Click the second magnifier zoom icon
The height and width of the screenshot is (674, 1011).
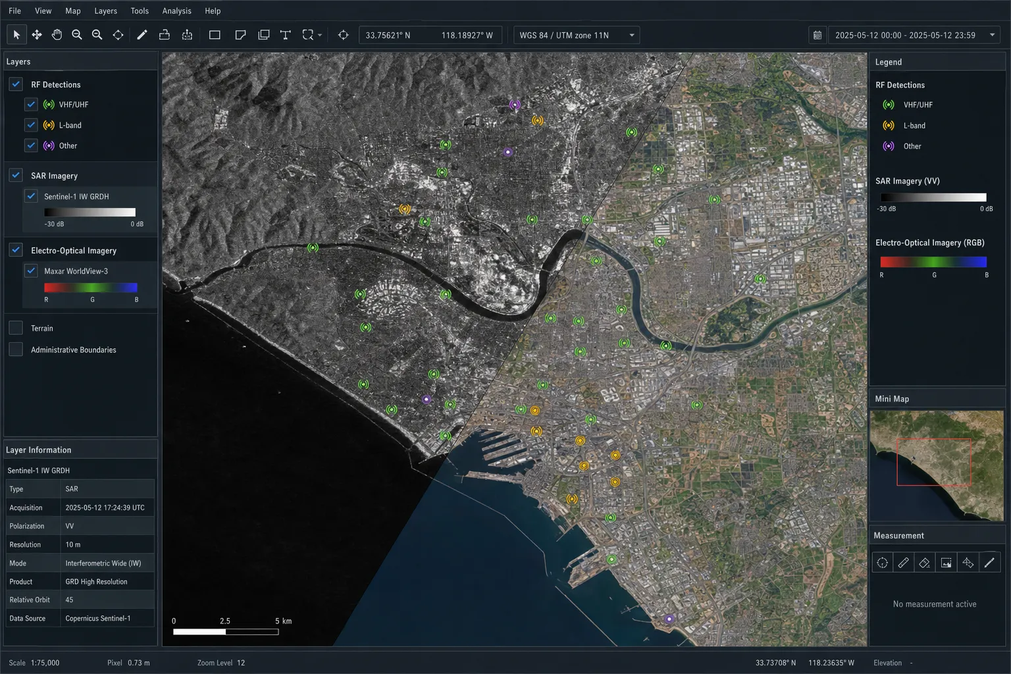pyautogui.click(x=97, y=35)
